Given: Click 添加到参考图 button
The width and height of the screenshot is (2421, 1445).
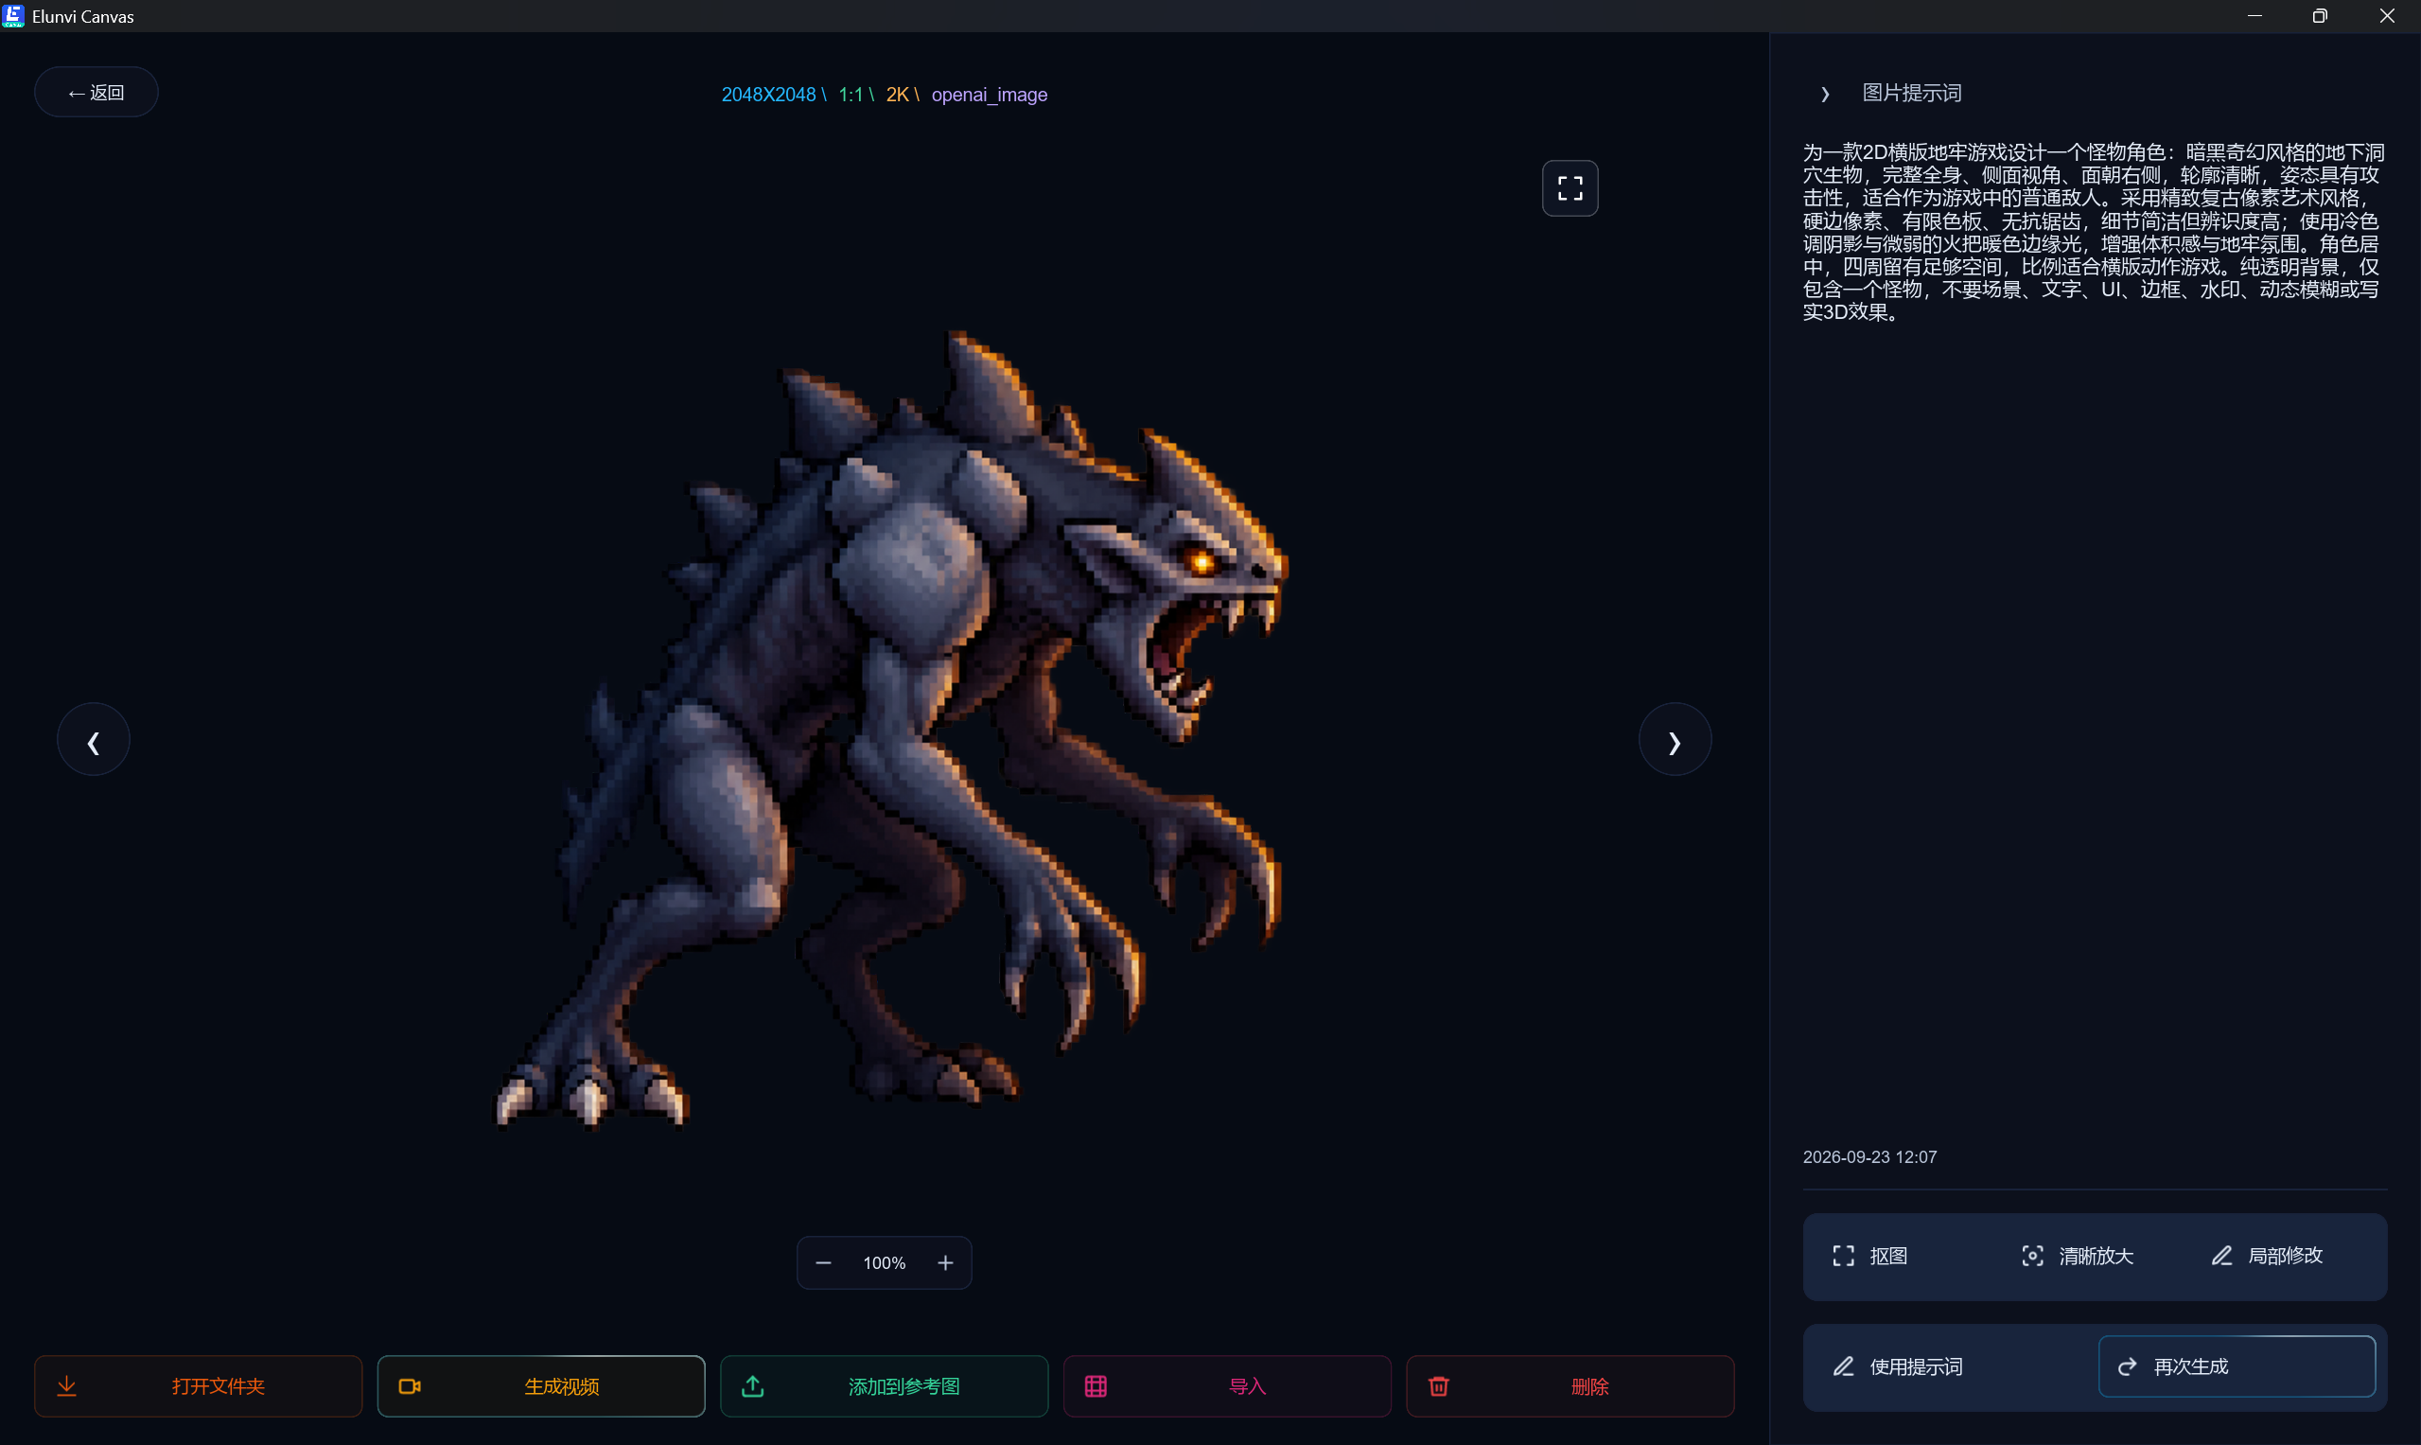Looking at the screenshot, I should [884, 1385].
